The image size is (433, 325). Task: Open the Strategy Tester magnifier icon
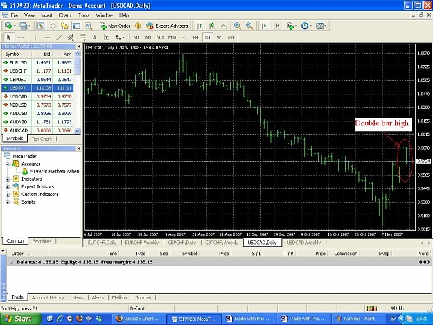(89, 26)
